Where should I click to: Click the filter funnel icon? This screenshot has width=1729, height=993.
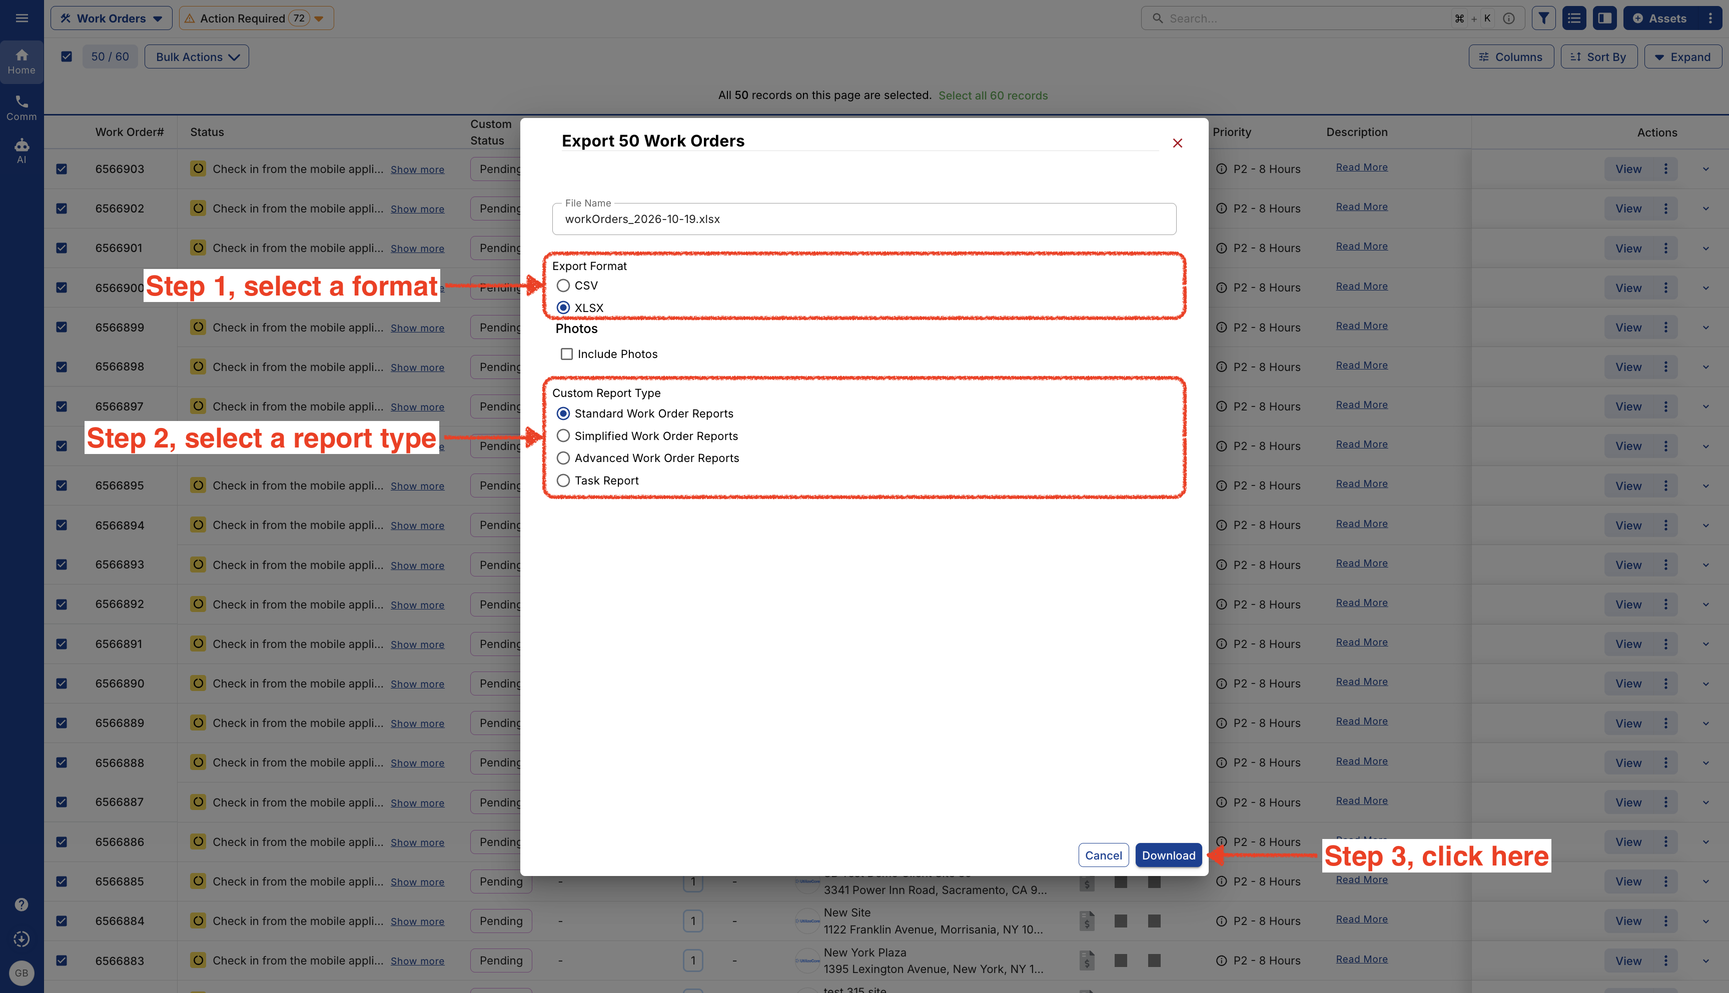tap(1543, 18)
